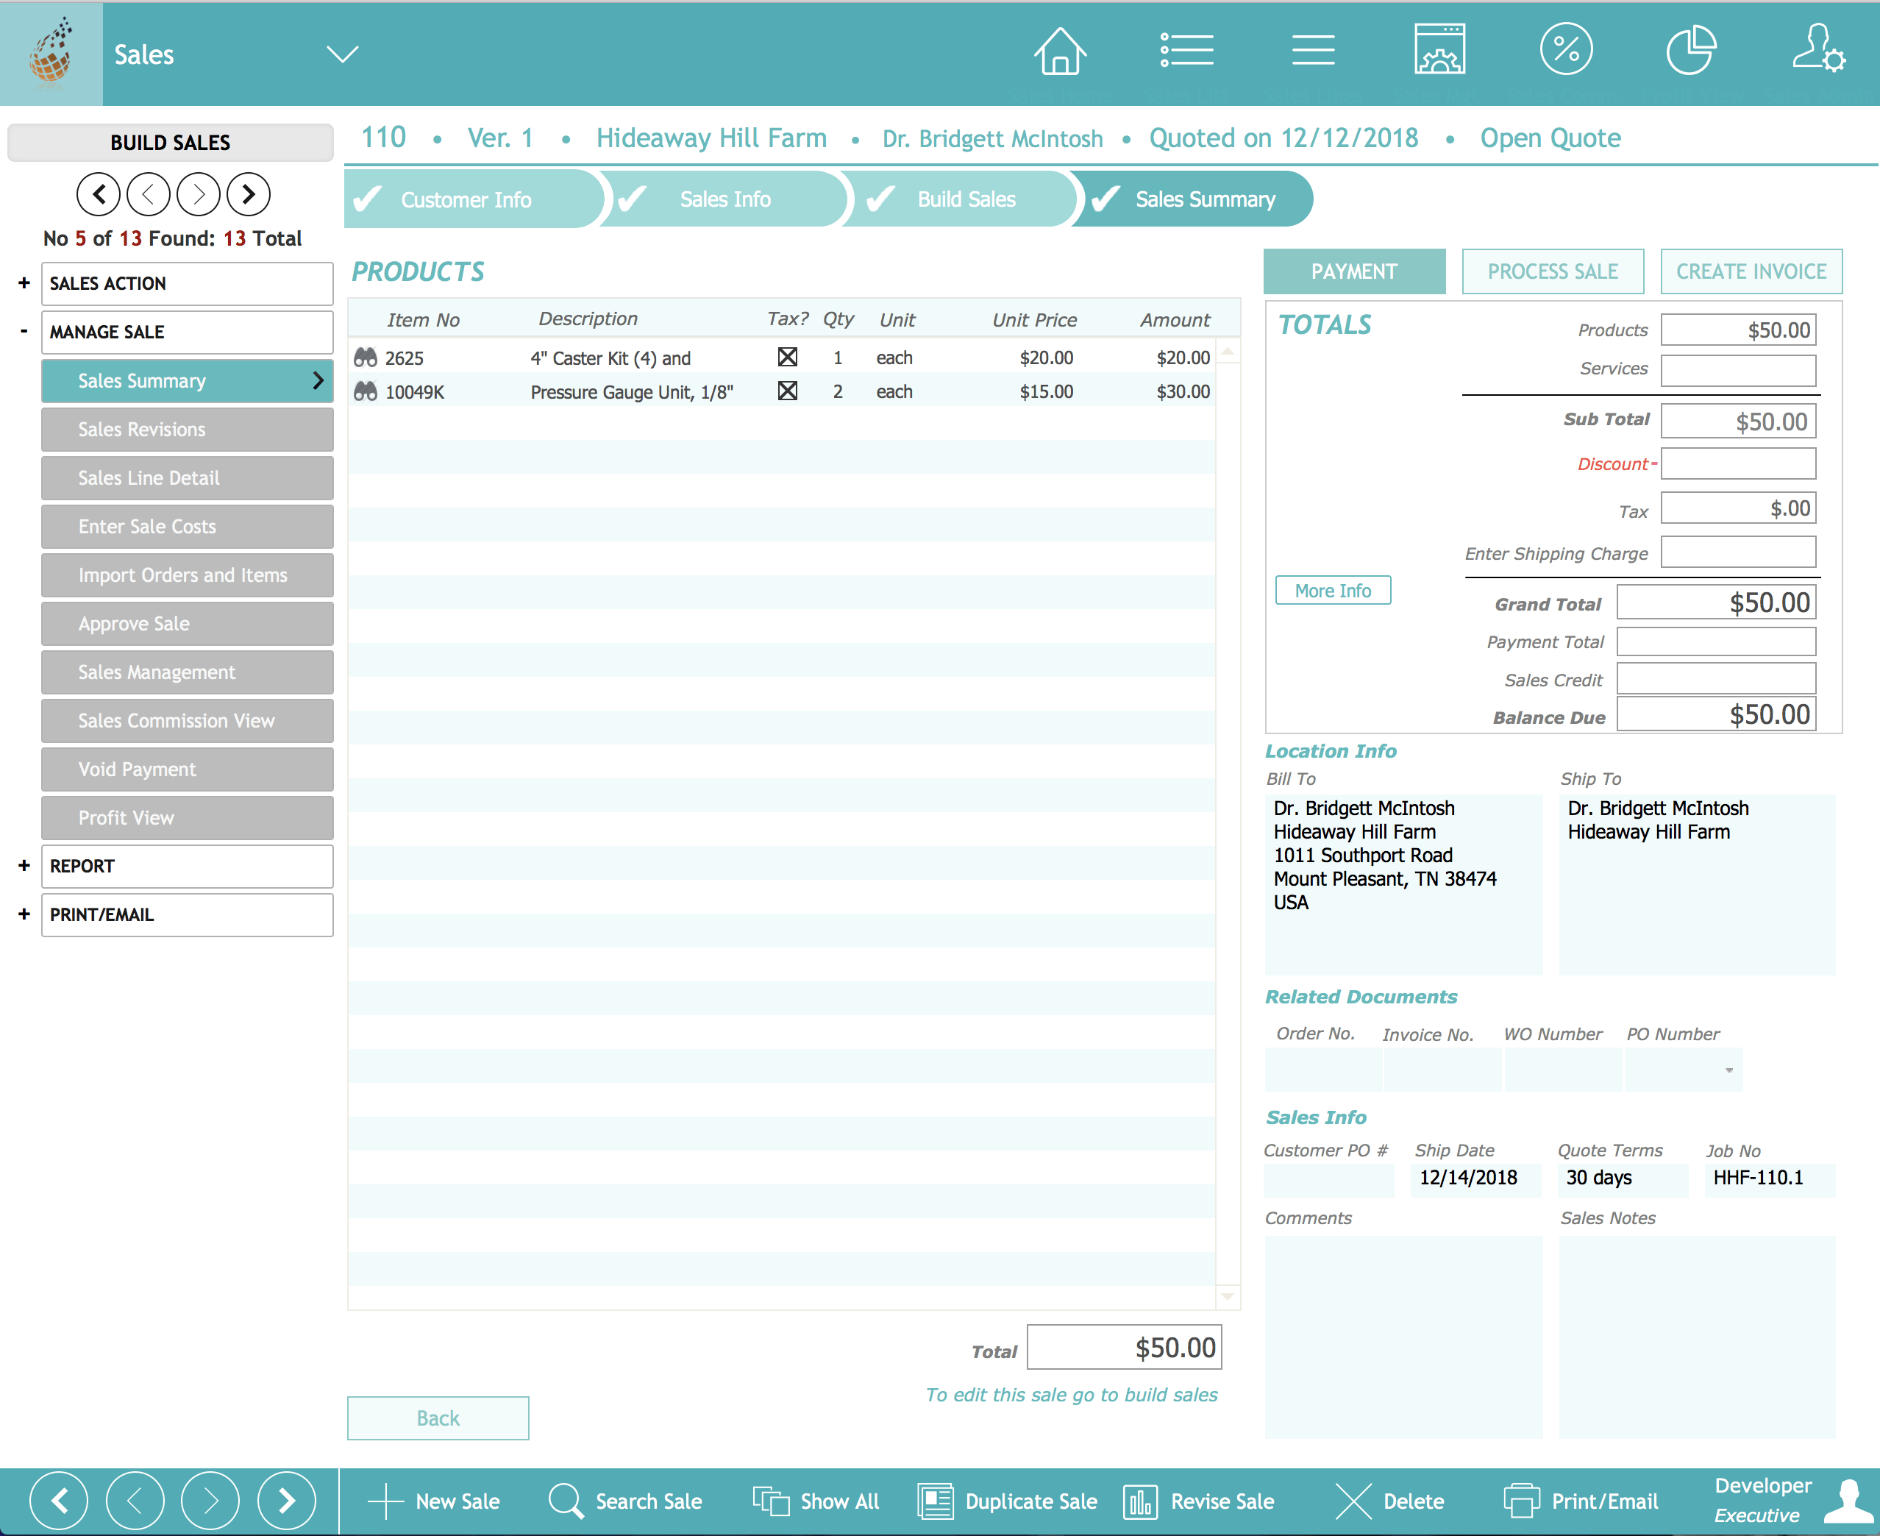1880x1536 pixels.
Task: Open the PO Number dropdown
Action: tap(1728, 1070)
